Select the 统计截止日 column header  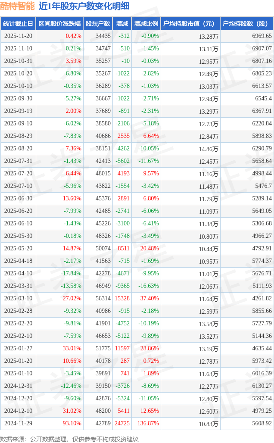click(x=18, y=24)
